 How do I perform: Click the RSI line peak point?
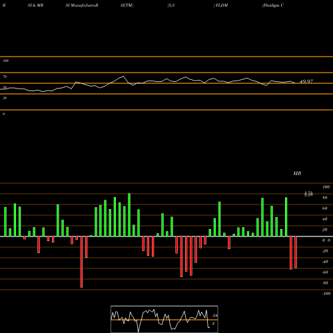pyautogui.click(x=123, y=77)
